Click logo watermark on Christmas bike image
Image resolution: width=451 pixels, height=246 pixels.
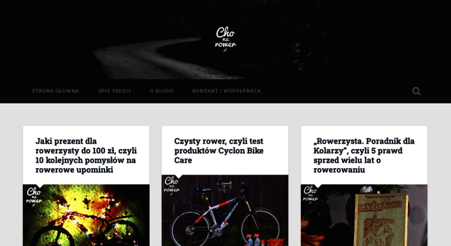34,197
